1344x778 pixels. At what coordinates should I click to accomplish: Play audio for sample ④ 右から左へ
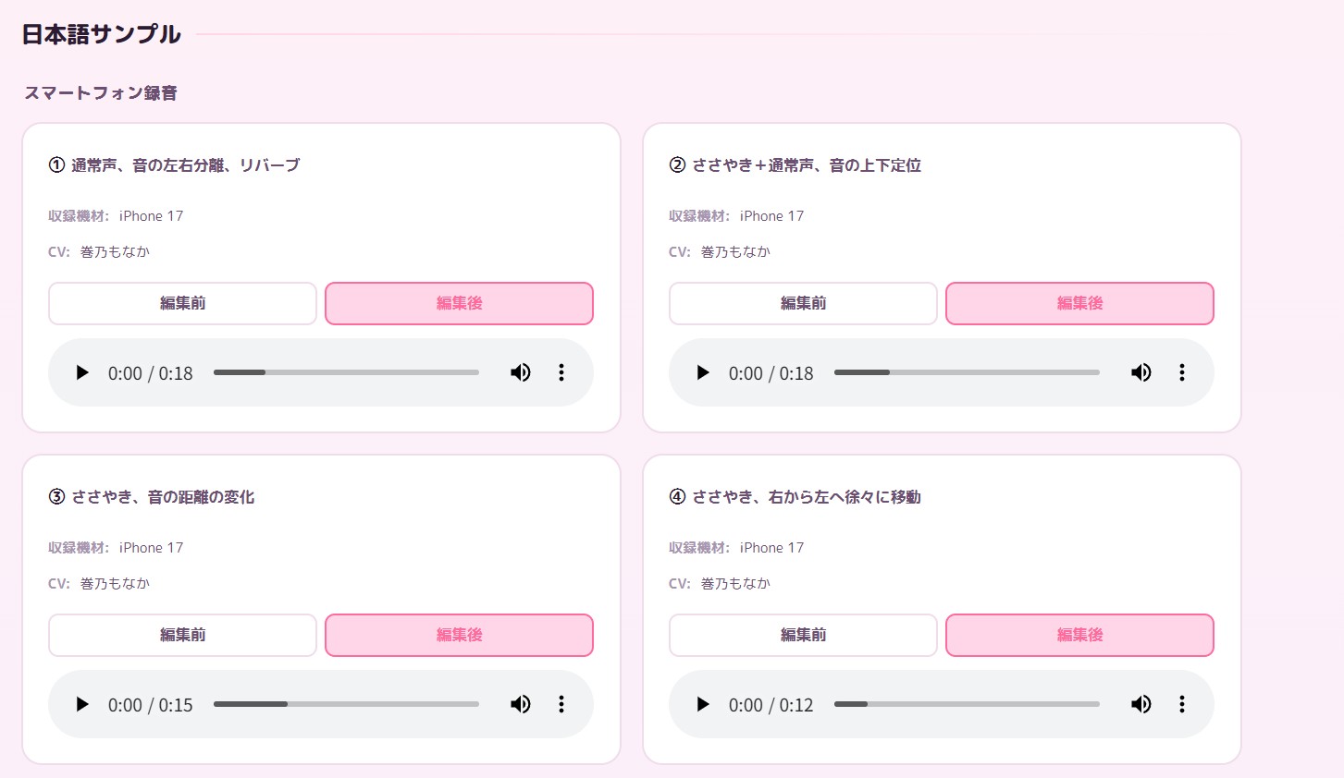(x=703, y=704)
